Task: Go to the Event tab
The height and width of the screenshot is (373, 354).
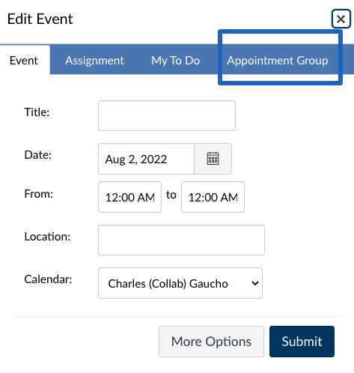Action: tap(24, 60)
